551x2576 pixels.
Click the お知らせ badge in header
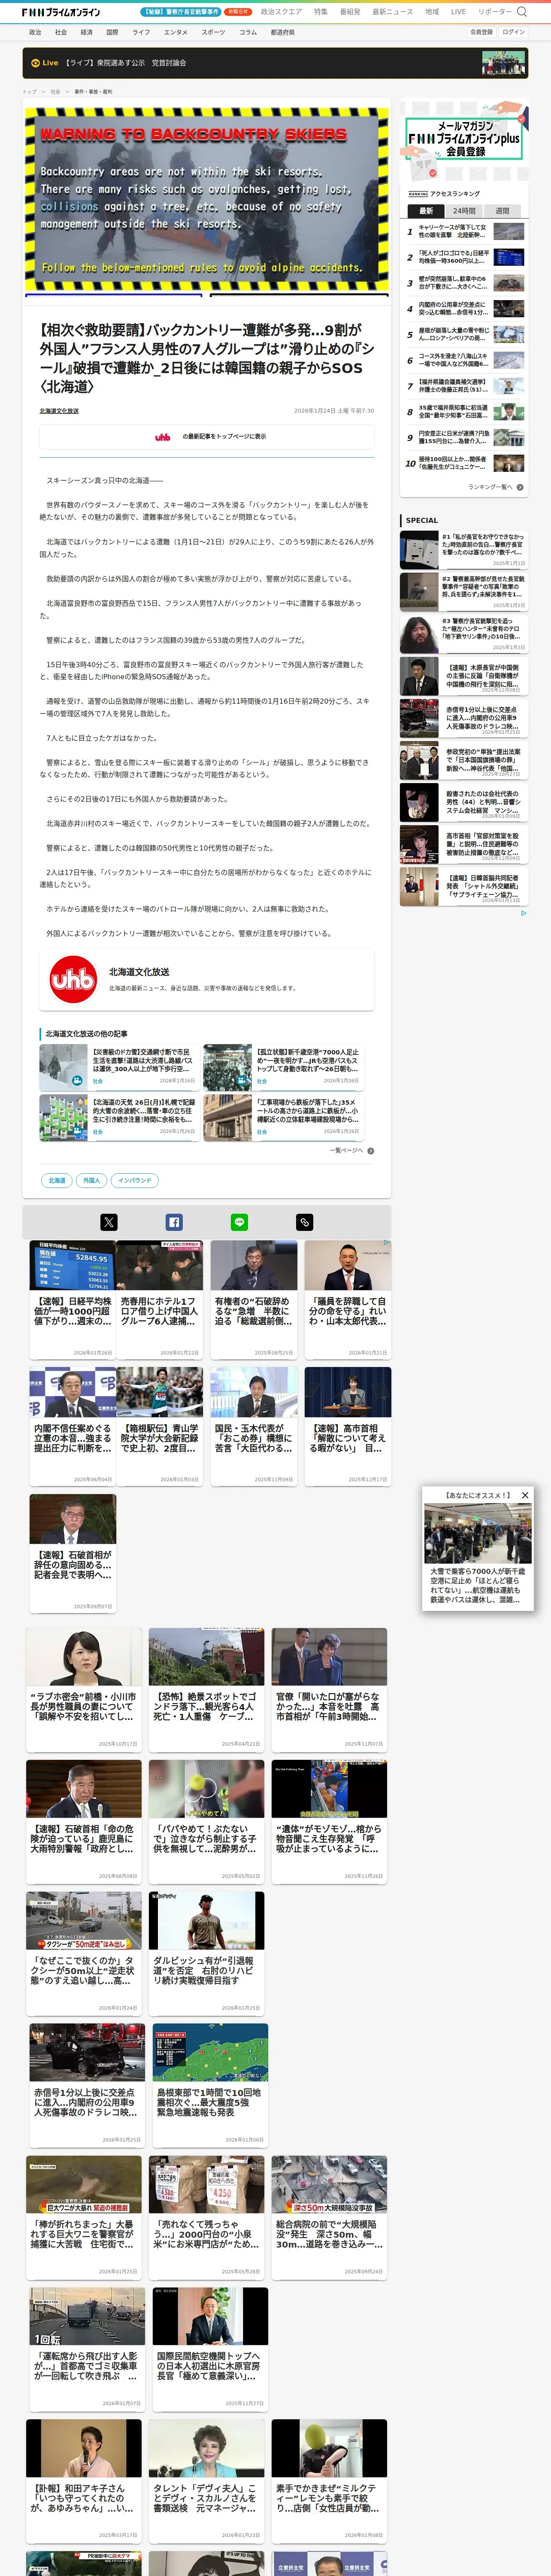point(238,12)
